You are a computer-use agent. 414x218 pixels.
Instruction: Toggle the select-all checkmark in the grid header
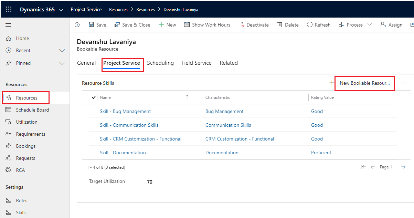pyautogui.click(x=94, y=97)
